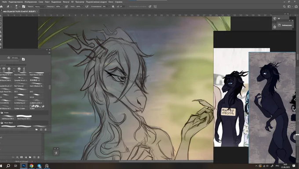Click the brush angle input field
This screenshot has width=299, height=169.
click(122, 7)
